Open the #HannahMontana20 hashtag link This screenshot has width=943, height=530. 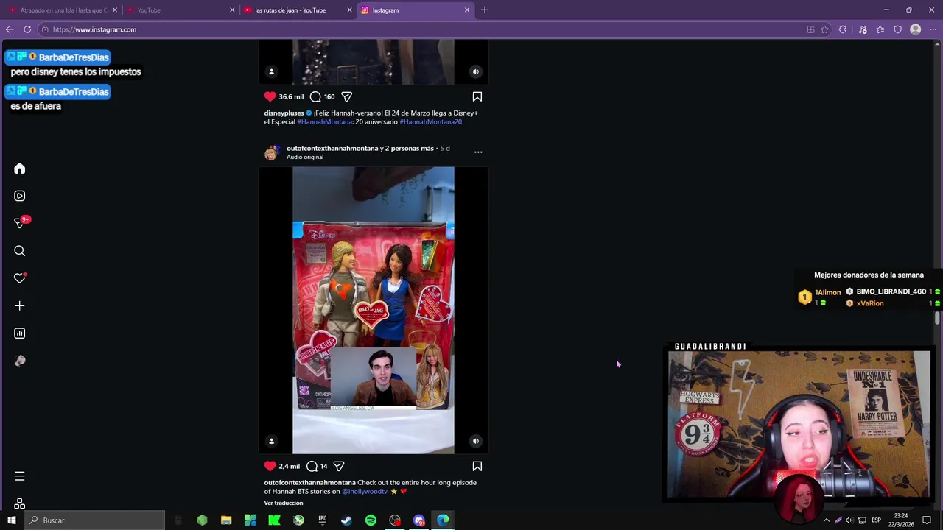(x=431, y=121)
